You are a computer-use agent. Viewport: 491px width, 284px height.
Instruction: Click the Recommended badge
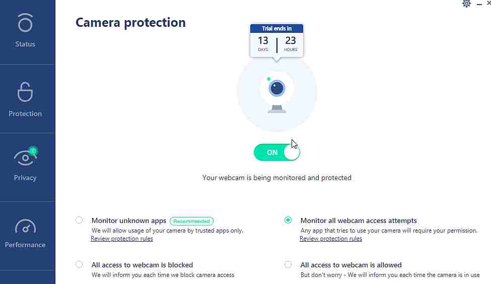pyautogui.click(x=191, y=221)
